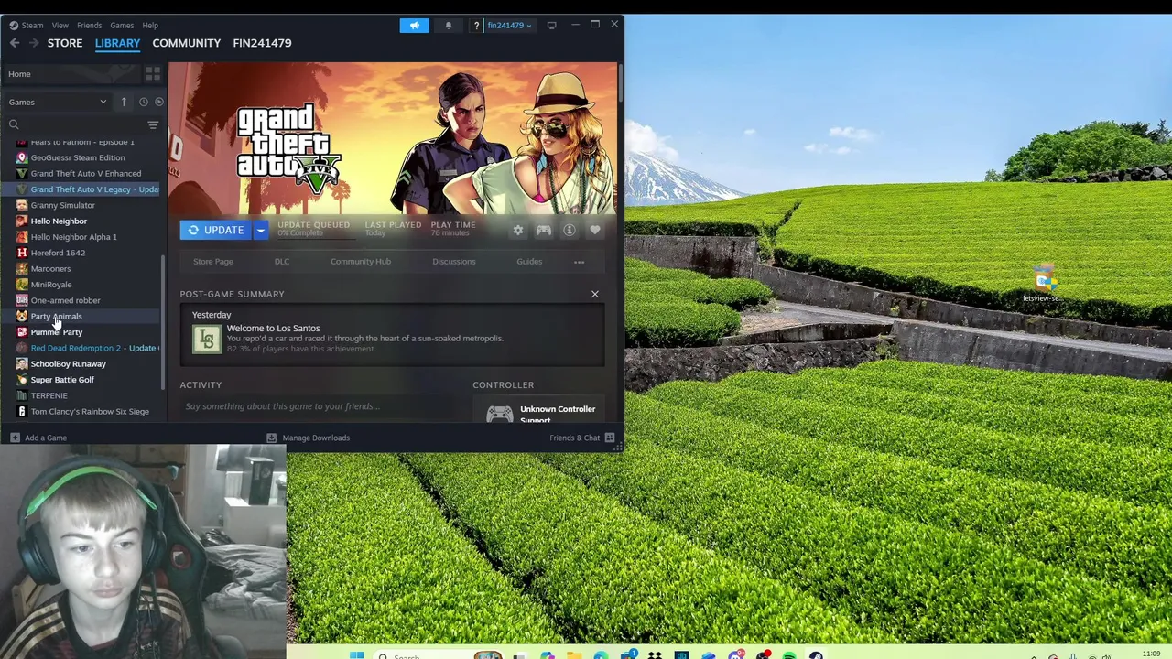Viewport: 1172px width, 659px height.
Task: Click the Unknown Controller Support gamepad icon
Action: coord(500,414)
